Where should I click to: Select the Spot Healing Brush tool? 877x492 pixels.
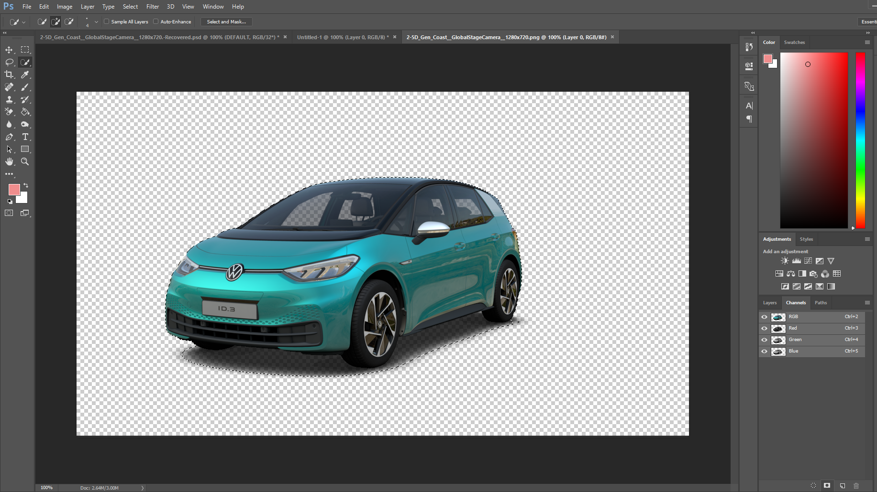(x=9, y=87)
